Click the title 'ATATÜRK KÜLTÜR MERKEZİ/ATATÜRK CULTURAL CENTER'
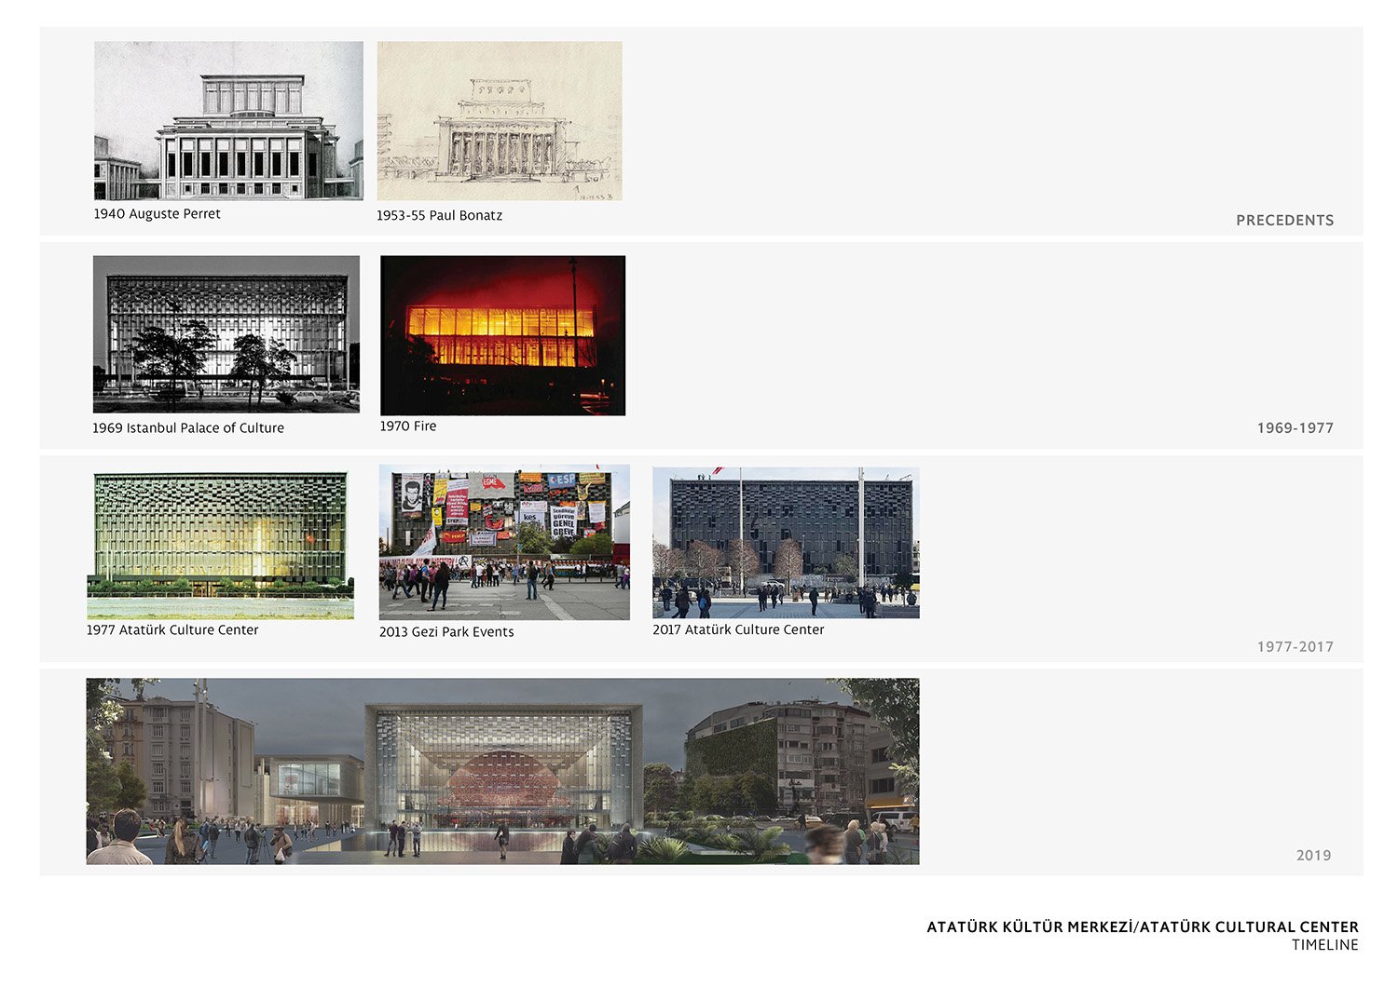The width and height of the screenshot is (1398, 987). (1143, 926)
